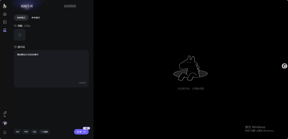This screenshot has height=139, width=288.
Task: Switch to 首帧模式 mode
Action: 21,18
